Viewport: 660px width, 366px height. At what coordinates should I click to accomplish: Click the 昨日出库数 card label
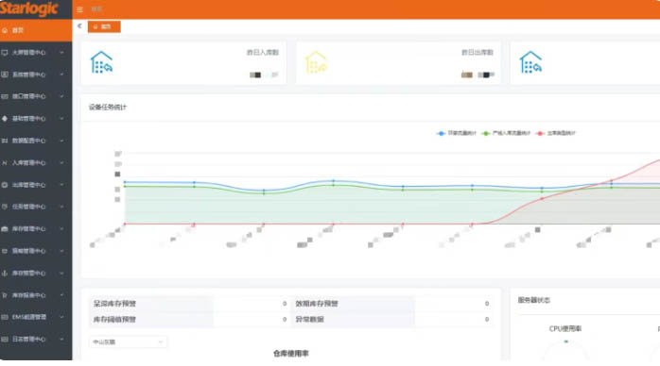pos(478,53)
